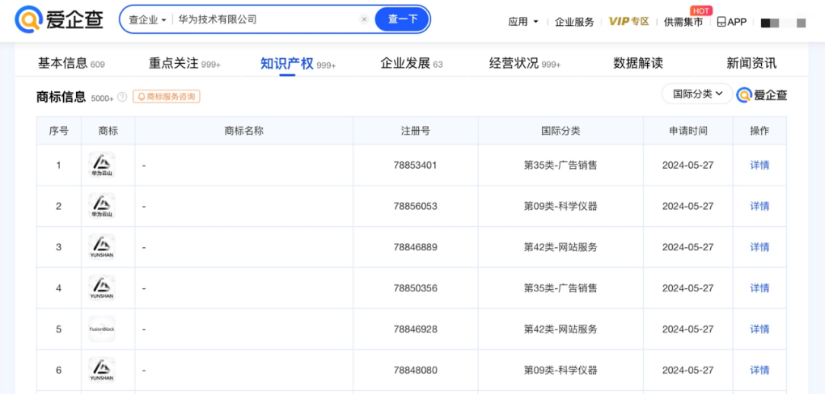Open trademark thumbnail 华为云山 in row 1
The image size is (825, 394).
pos(102,165)
